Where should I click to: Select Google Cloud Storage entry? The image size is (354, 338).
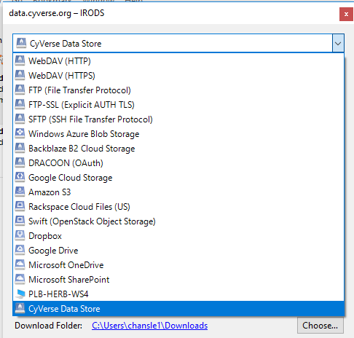pos(178,177)
